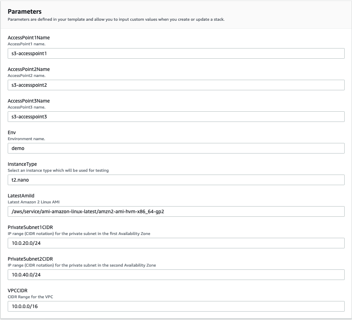Click the PrivateSubnet2CIDR input box
Image resolution: width=352 pixels, height=320 pixels.
click(175, 275)
